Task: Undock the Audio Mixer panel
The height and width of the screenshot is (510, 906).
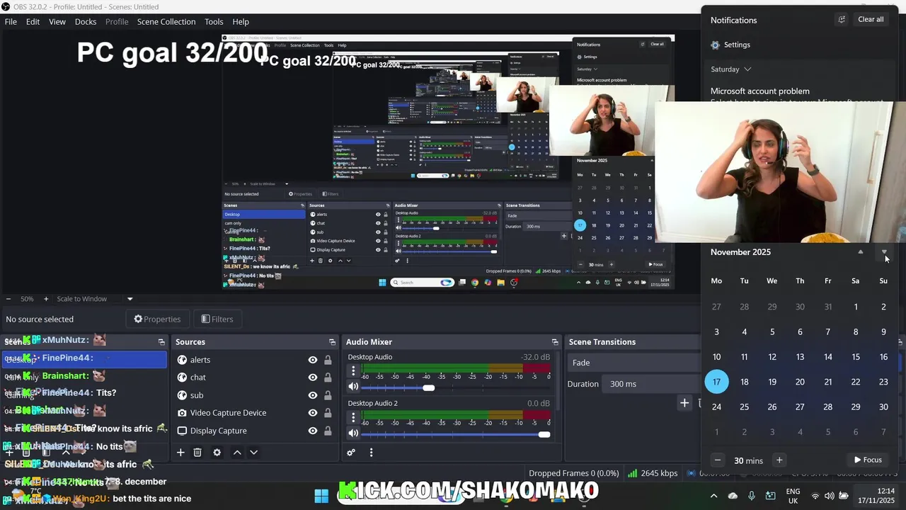Action: pos(555,342)
